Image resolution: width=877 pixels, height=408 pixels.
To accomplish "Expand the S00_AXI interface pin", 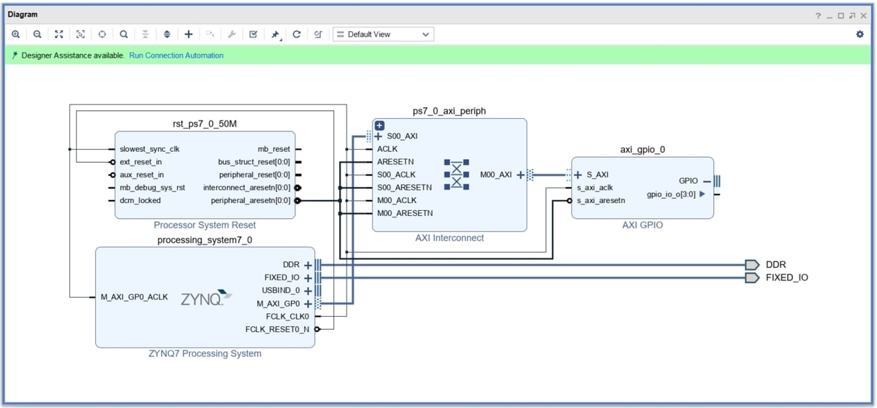I will pos(378,136).
